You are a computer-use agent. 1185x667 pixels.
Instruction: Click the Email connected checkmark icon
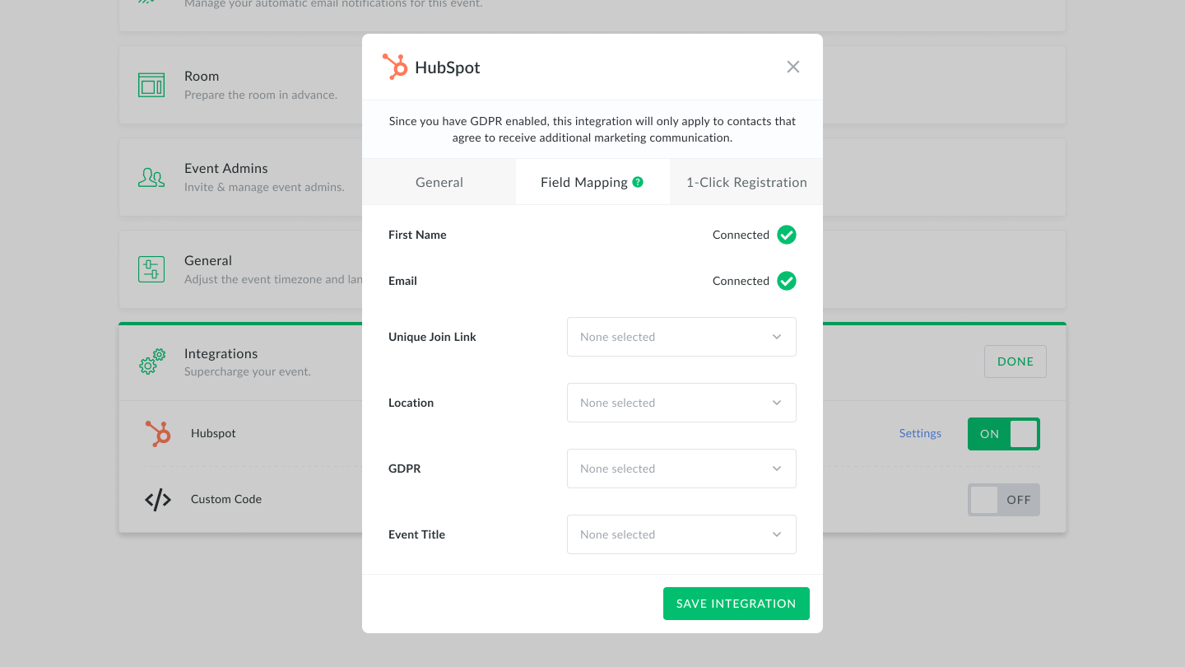787,281
